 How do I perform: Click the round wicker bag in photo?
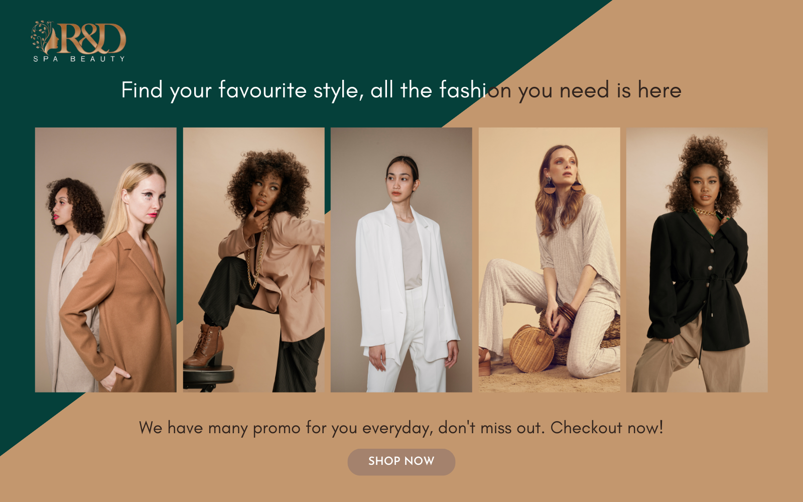[531, 348]
